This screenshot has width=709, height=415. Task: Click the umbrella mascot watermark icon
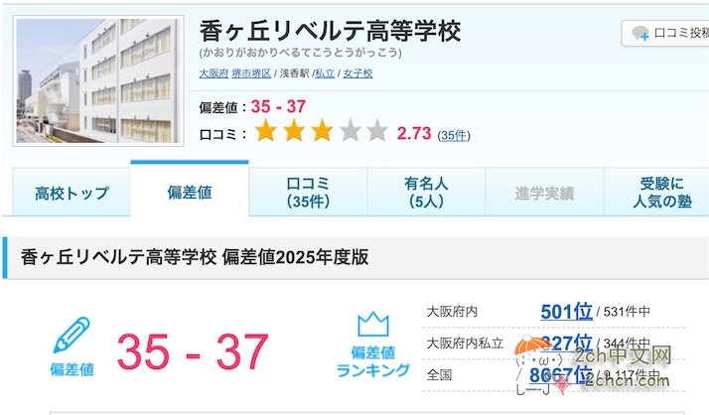point(532,346)
